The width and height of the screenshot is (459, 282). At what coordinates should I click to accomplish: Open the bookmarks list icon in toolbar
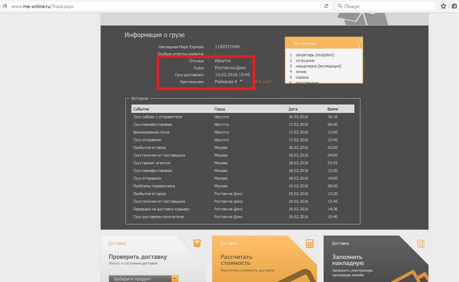[454, 6]
